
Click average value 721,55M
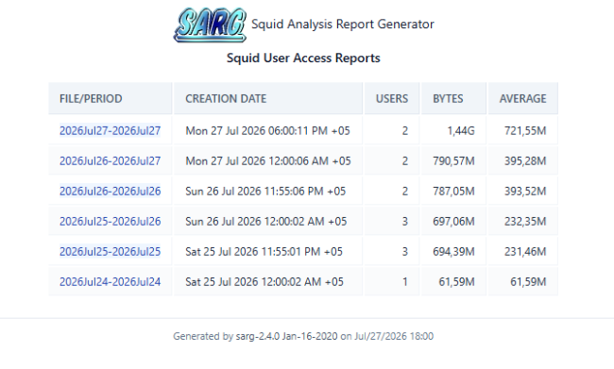(525, 130)
